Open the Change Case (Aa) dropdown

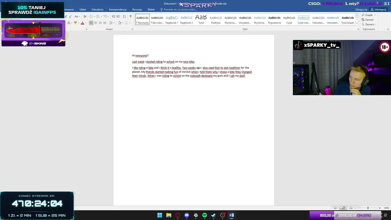(x=77, y=16)
